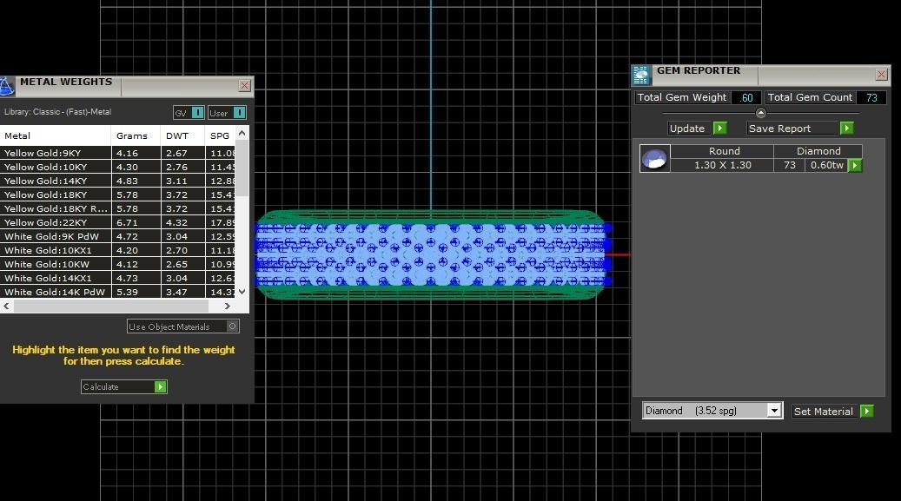901x501 pixels.
Task: Click the metal list vertical scrollbar thumb
Action: 242,168
